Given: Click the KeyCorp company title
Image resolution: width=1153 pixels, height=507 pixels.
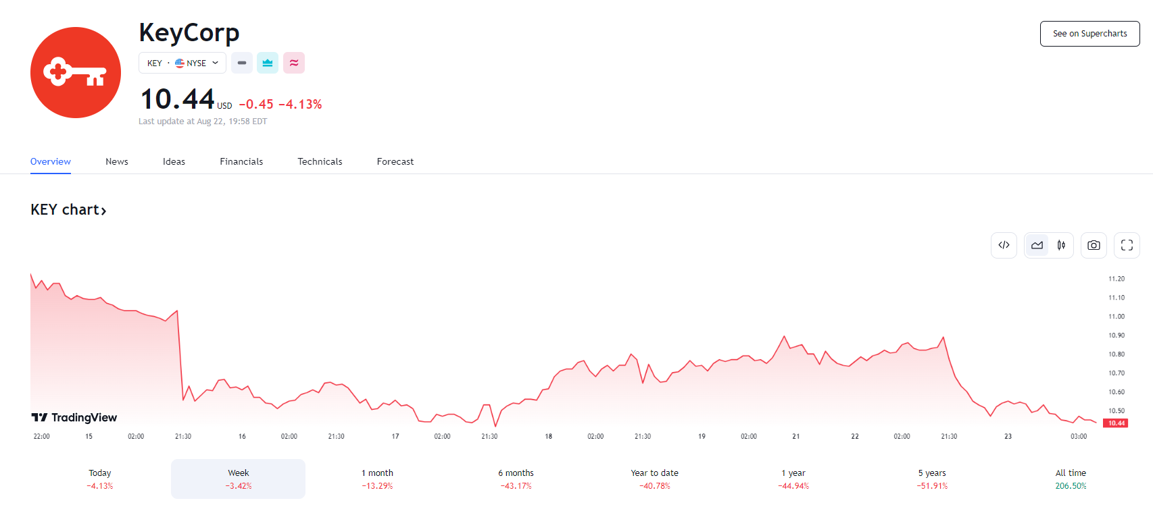Looking at the screenshot, I should (189, 32).
